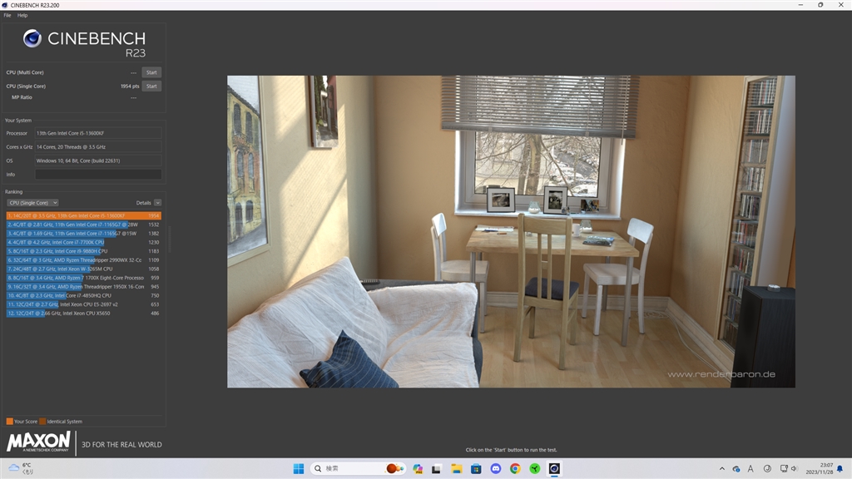Start the CPU (Multi Core) test

[x=151, y=72]
